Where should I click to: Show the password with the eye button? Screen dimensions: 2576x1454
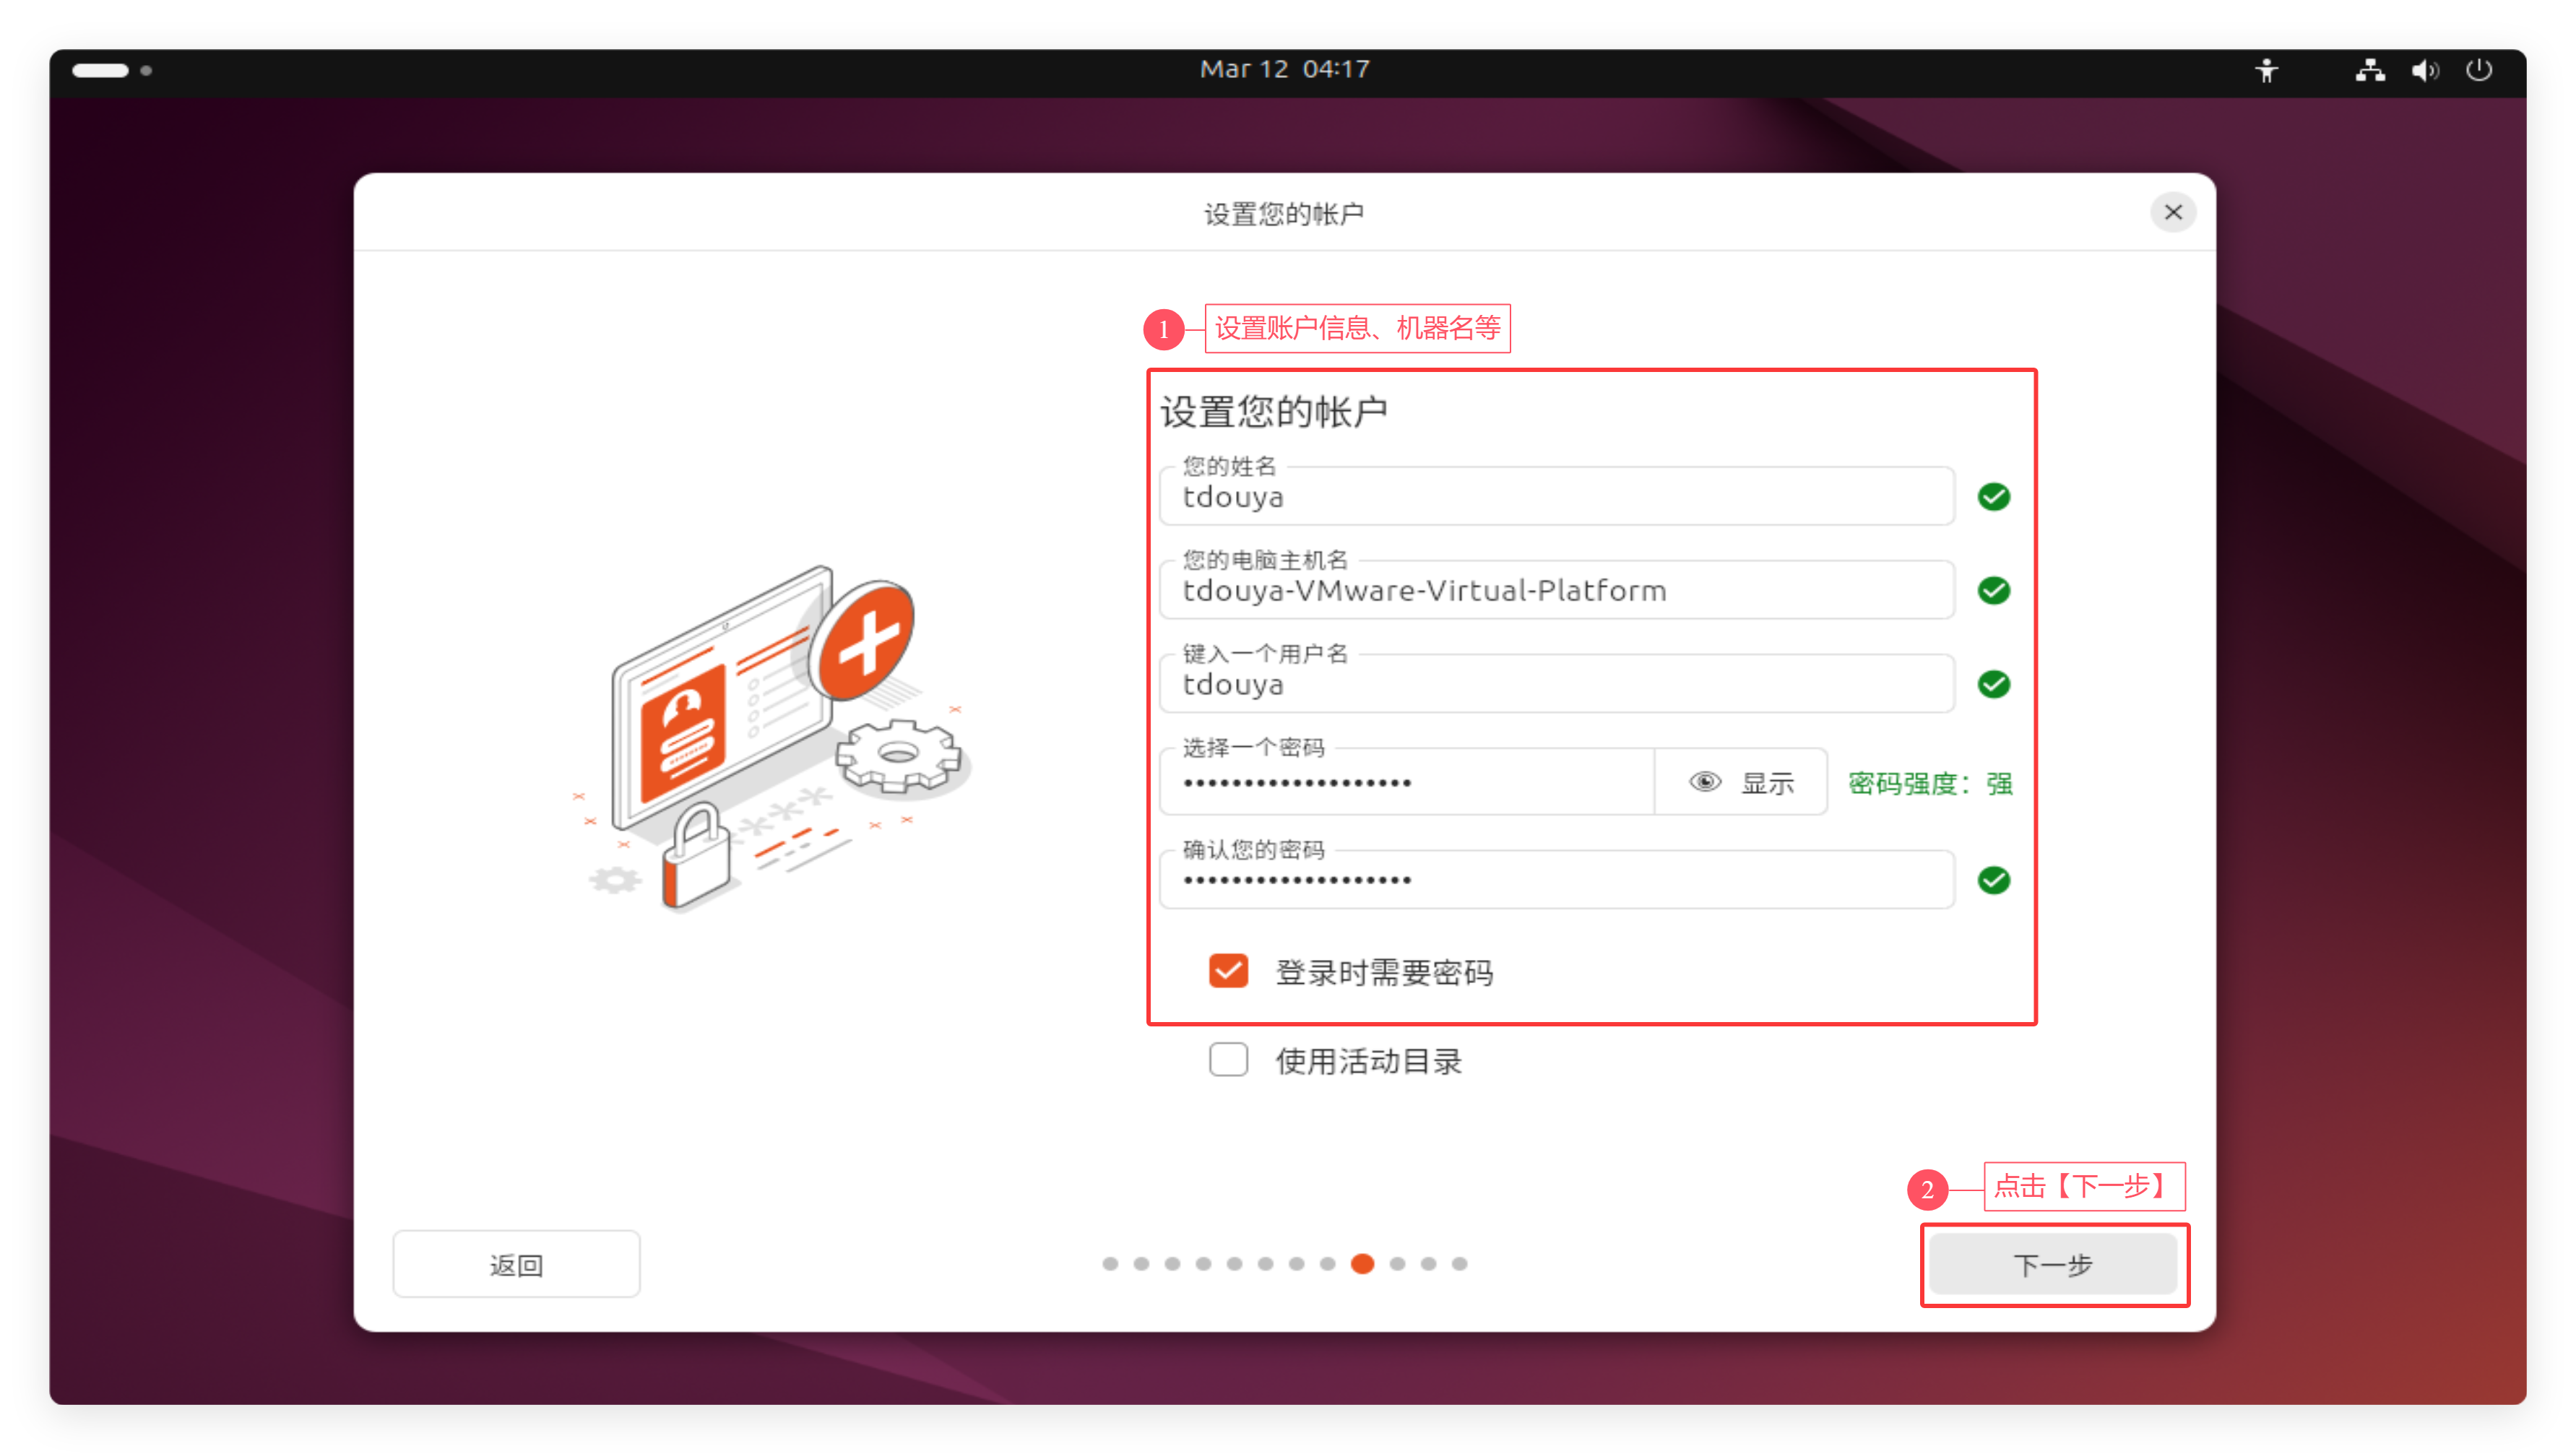[1741, 782]
